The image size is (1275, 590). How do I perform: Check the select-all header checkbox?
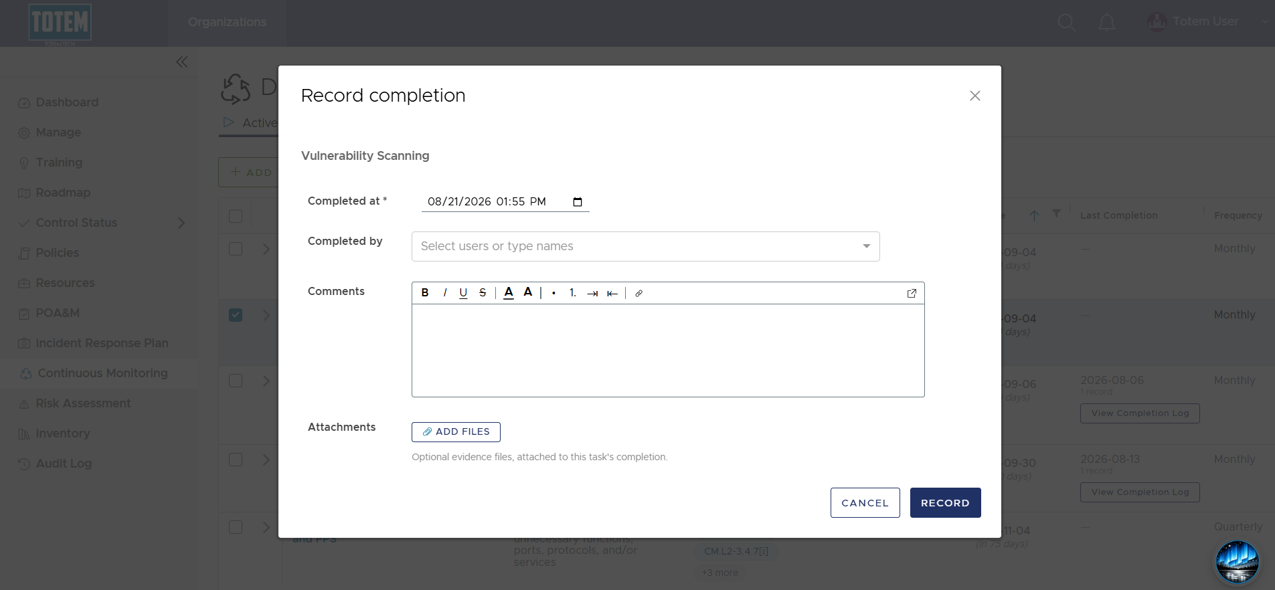click(x=236, y=216)
